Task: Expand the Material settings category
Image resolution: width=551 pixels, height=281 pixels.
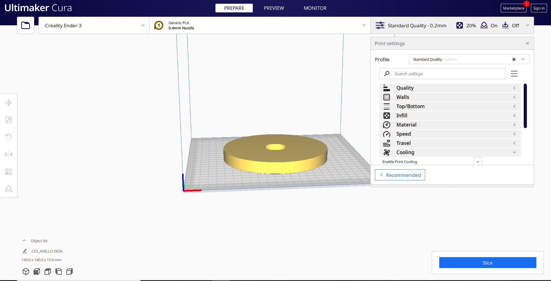Action: coord(450,125)
